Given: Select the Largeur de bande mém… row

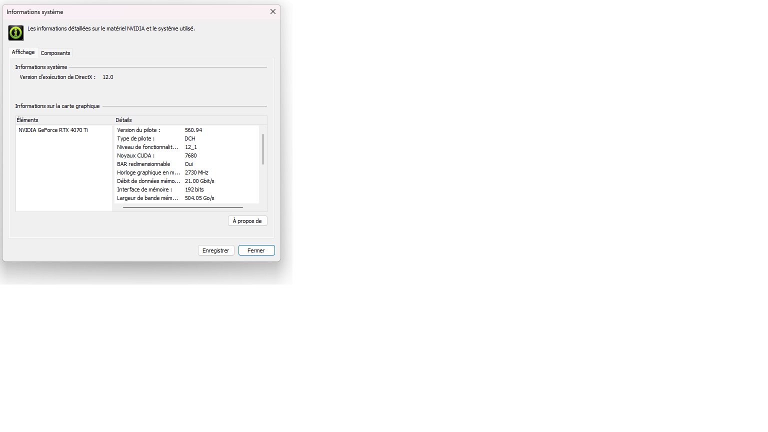Looking at the screenshot, I should [x=186, y=198].
